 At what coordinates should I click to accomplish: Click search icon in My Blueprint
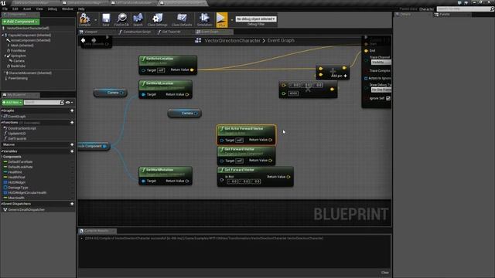click(x=62, y=103)
